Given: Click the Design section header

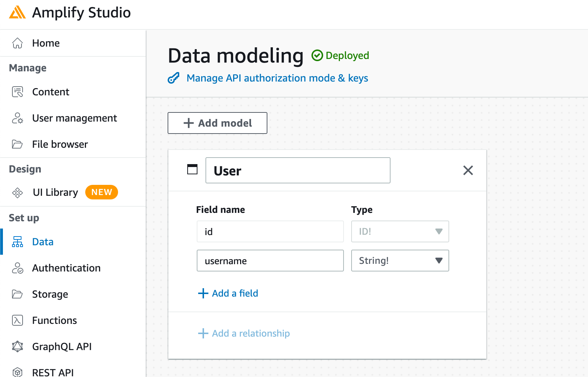Looking at the screenshot, I should tap(25, 169).
